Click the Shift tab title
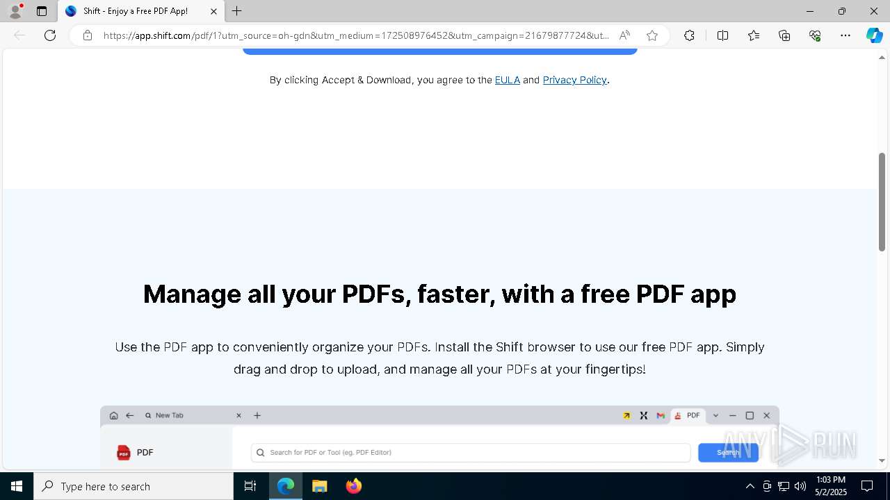This screenshot has width=890, height=500. tap(136, 11)
